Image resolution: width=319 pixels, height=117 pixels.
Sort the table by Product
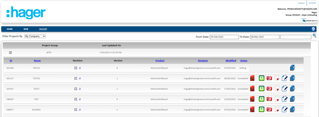tap(160, 61)
